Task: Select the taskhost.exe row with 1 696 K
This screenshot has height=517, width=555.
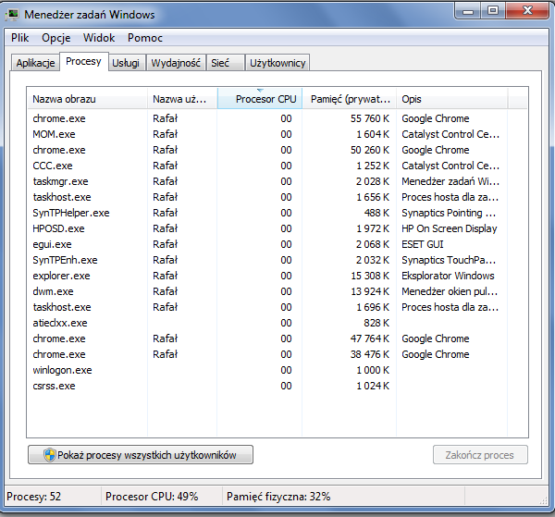Action: 277,307
